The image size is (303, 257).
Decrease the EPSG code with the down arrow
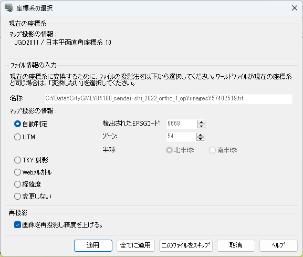pyautogui.click(x=201, y=126)
